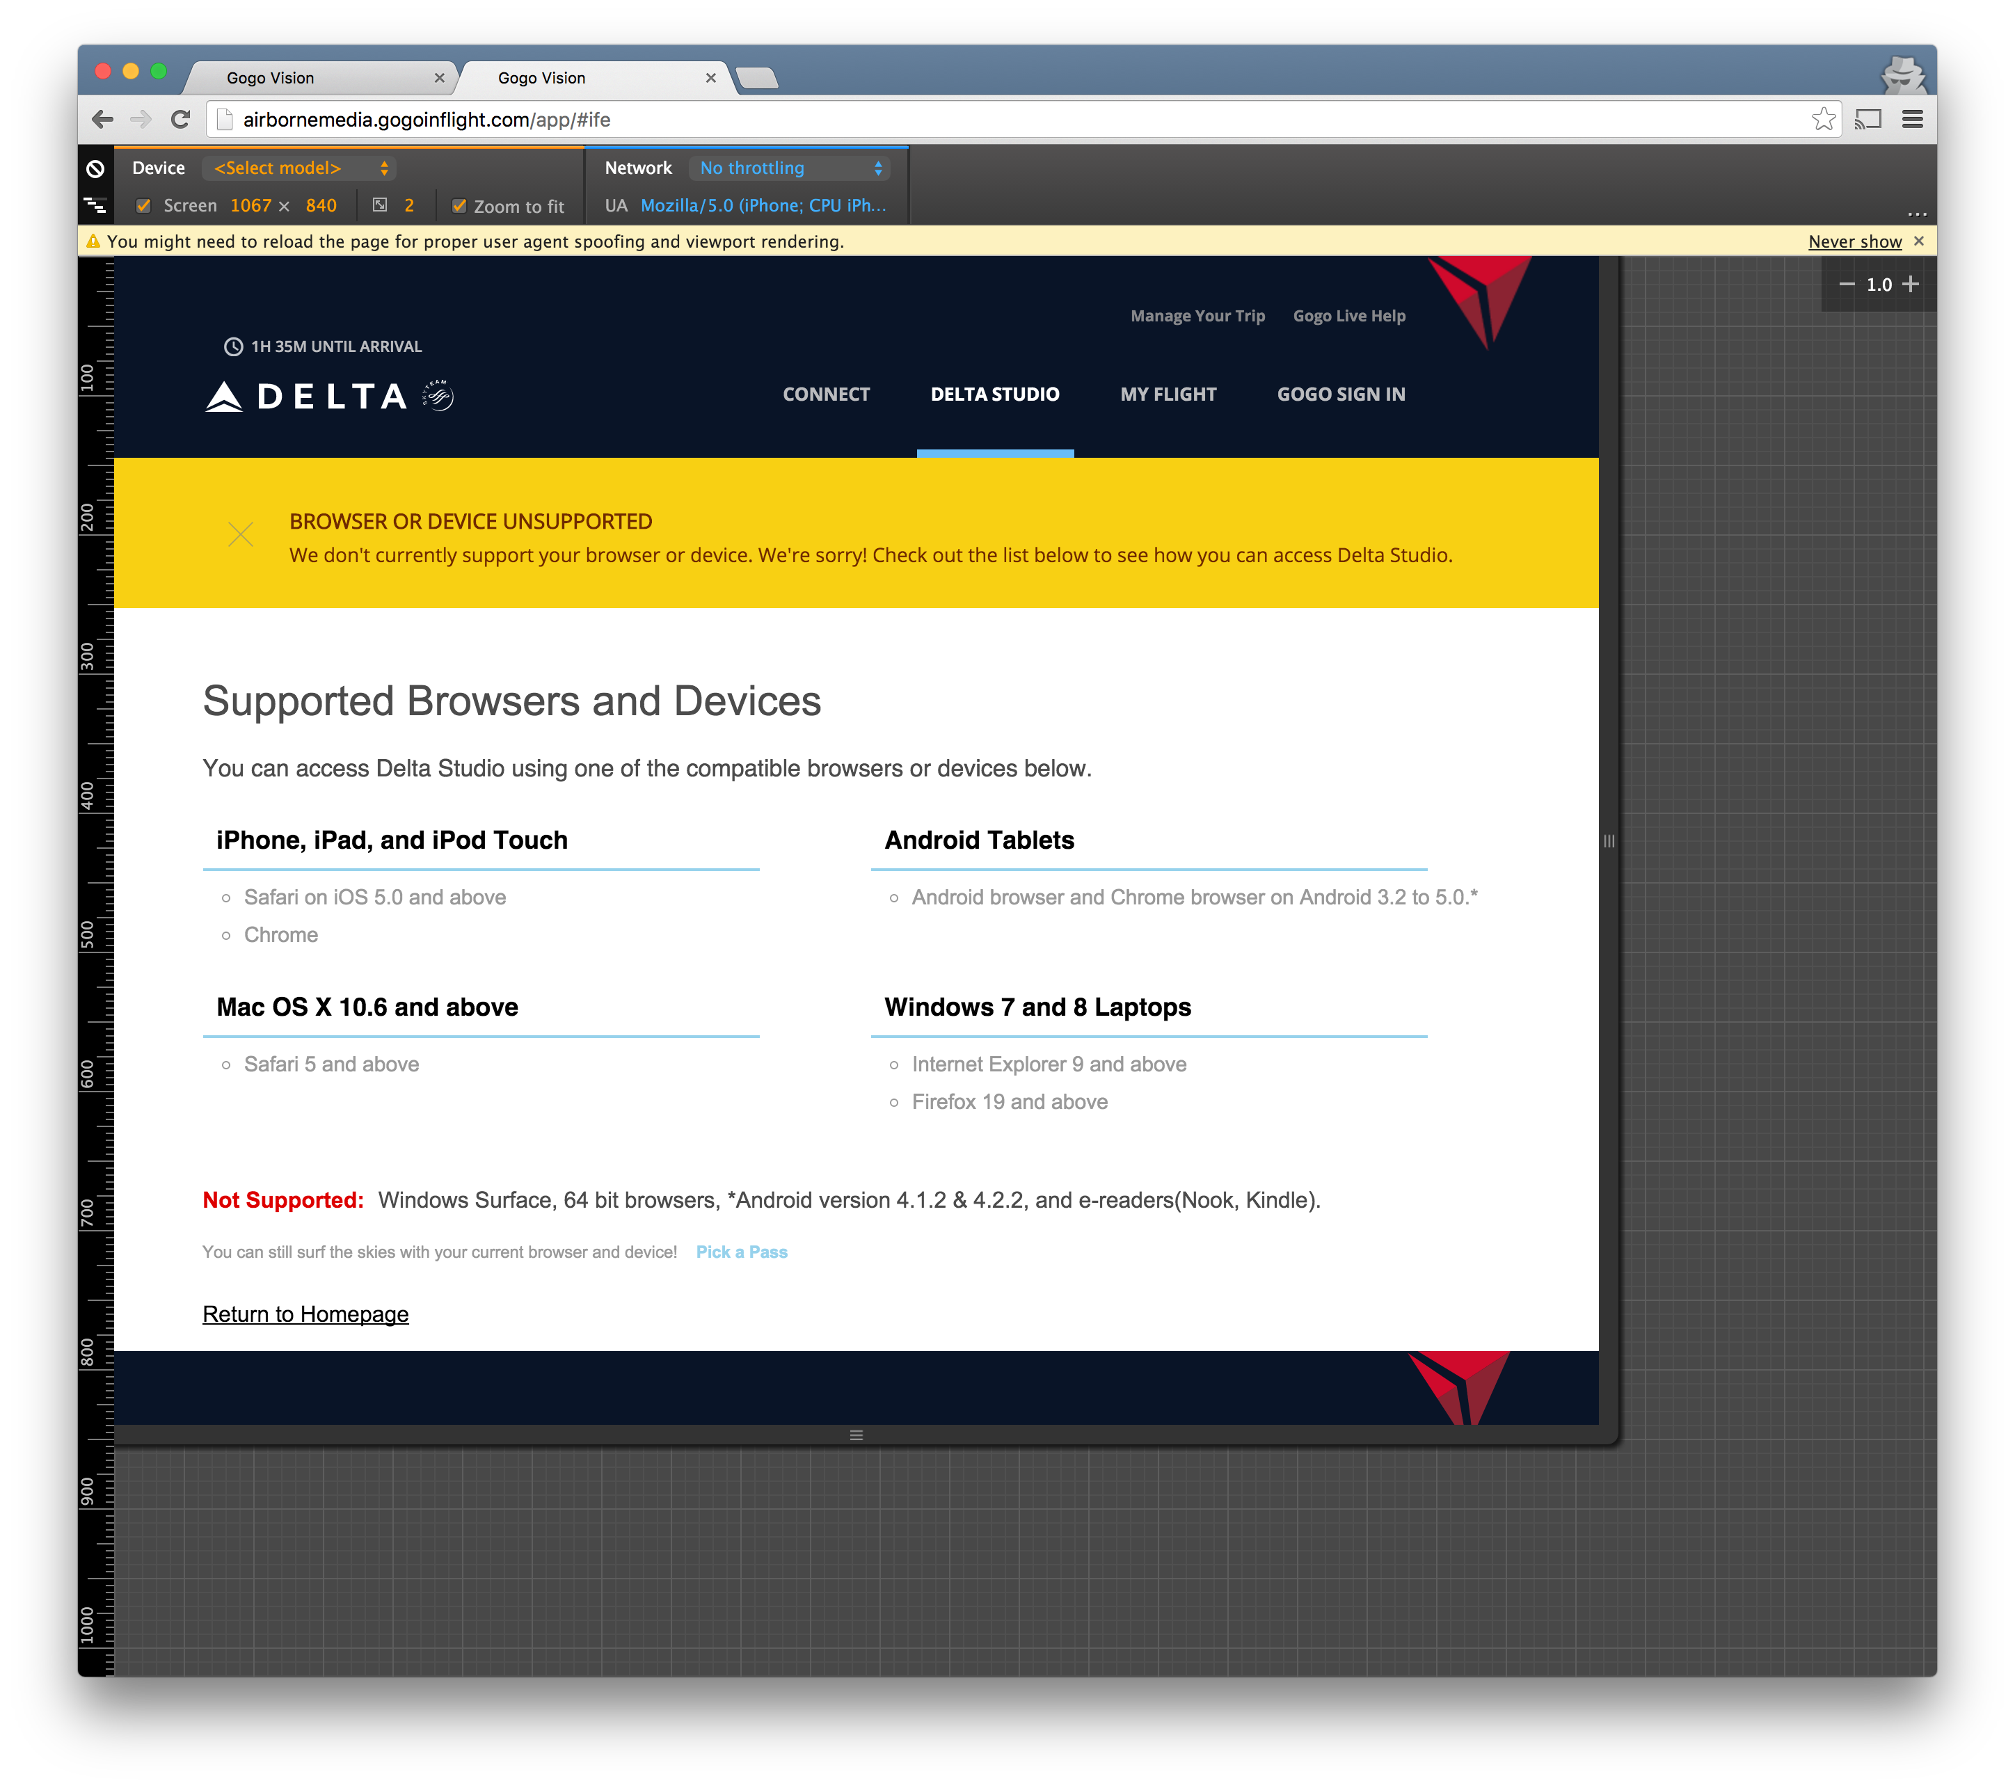
Task: Grab the right-side viewport resize handle
Action: coord(1609,840)
